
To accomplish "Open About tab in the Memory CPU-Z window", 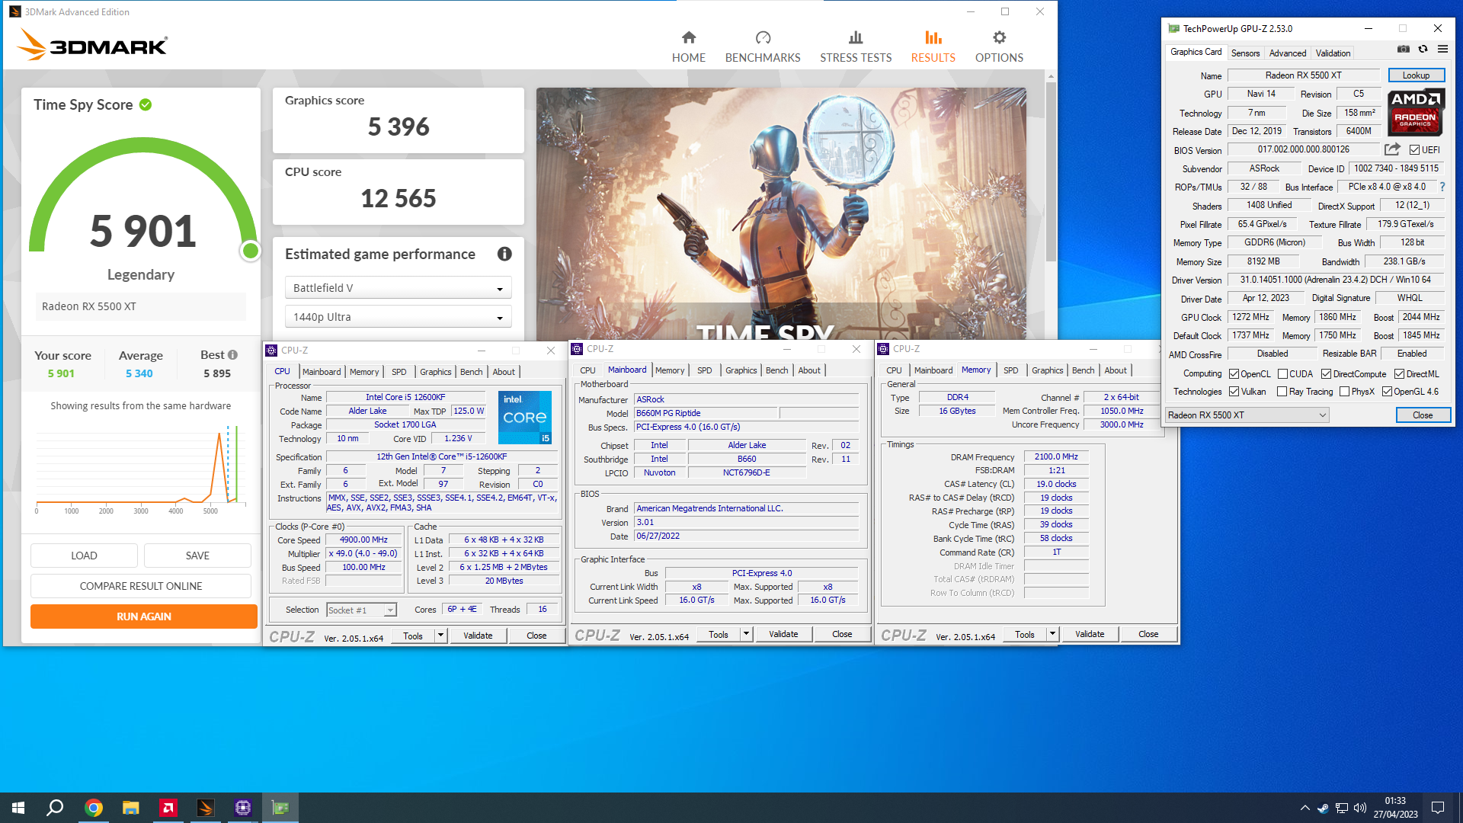I will point(1115,370).
